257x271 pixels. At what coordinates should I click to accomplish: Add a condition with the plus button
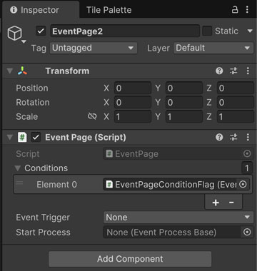coord(216,203)
